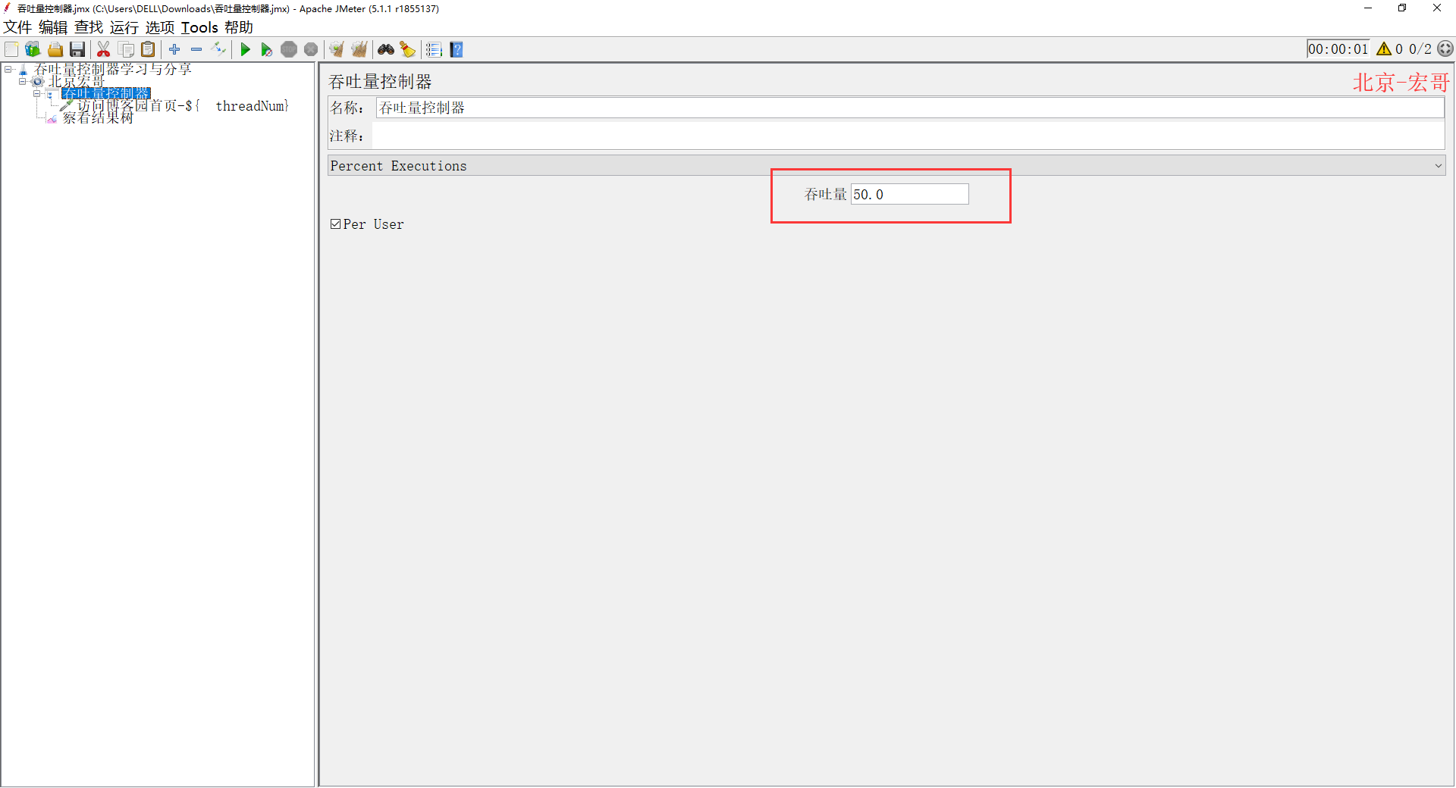Start the test with green play icon
This screenshot has width=1456, height=788.
[x=245, y=49]
